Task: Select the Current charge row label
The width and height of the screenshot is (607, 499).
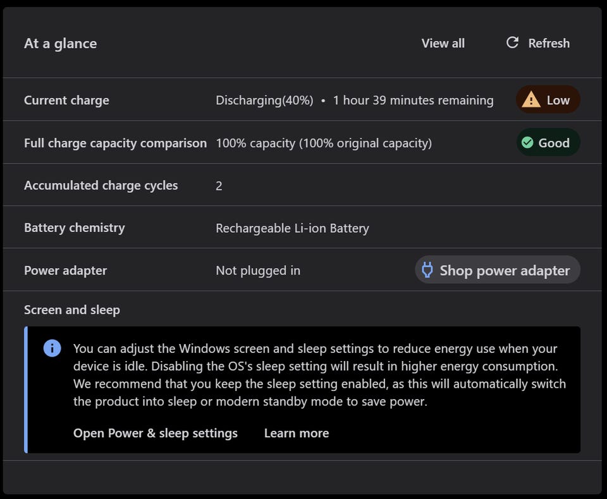Action: (x=66, y=100)
